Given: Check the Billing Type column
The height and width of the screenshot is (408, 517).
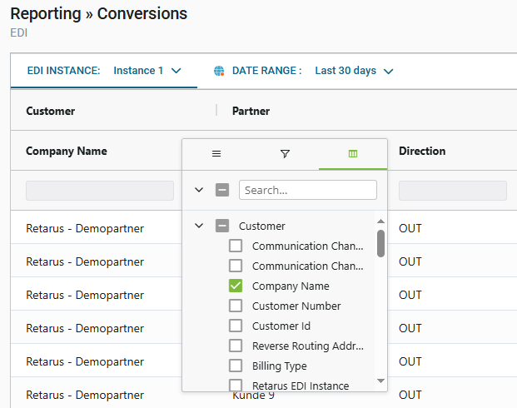Looking at the screenshot, I should 236,366.
